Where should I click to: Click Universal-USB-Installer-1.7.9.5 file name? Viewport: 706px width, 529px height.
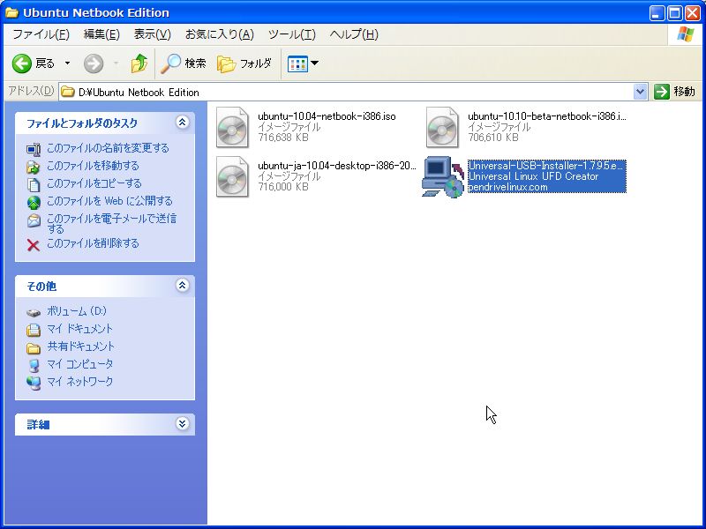(546, 166)
